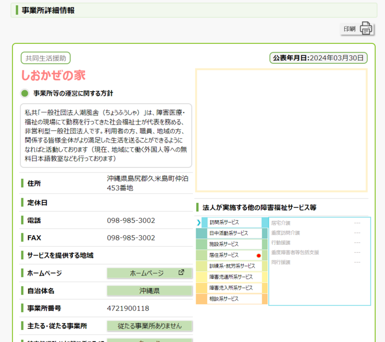The height and width of the screenshot is (342, 385).
Task: Click the しおかぜの家 facility name heading
Action: coord(53,75)
